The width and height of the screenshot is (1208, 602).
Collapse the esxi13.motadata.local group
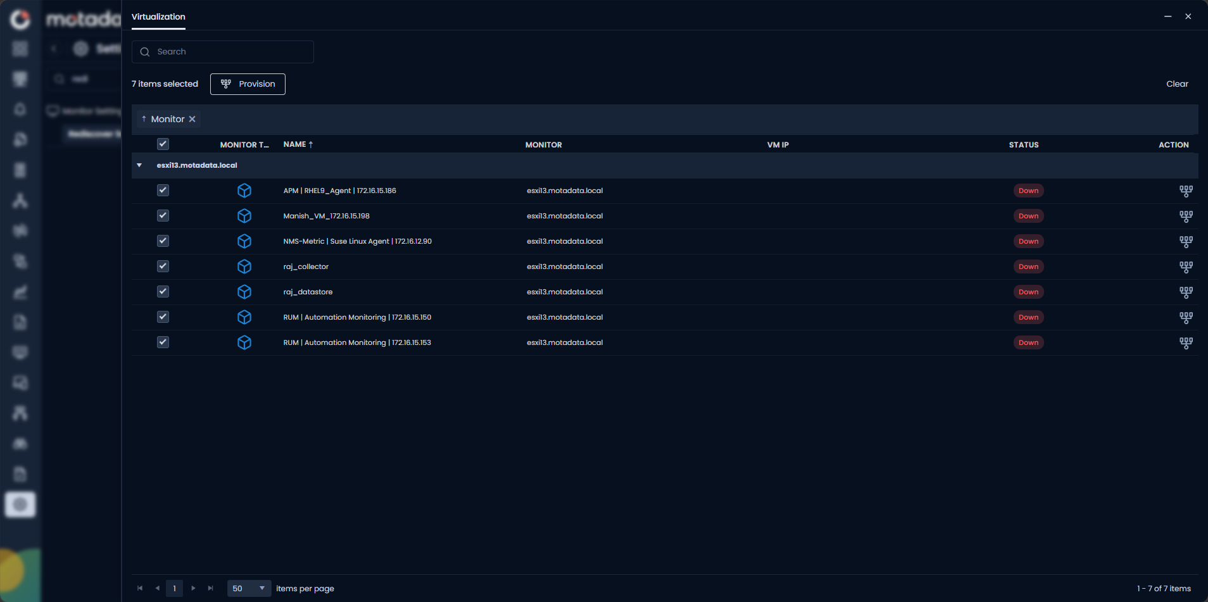click(x=139, y=165)
